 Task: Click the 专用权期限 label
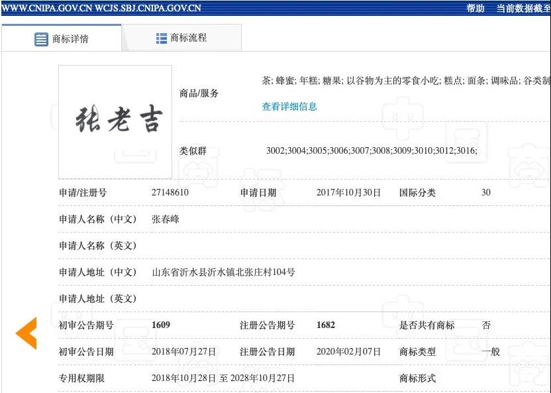(x=81, y=378)
